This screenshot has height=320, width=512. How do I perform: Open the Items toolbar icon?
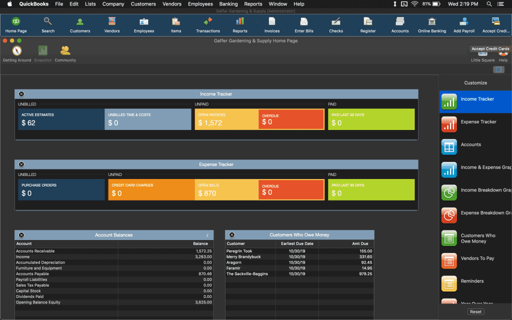pos(176,25)
